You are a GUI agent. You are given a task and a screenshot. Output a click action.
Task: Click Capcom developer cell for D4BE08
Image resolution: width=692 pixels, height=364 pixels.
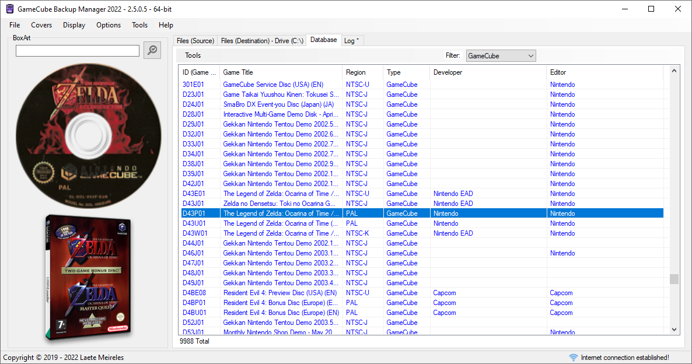click(445, 293)
